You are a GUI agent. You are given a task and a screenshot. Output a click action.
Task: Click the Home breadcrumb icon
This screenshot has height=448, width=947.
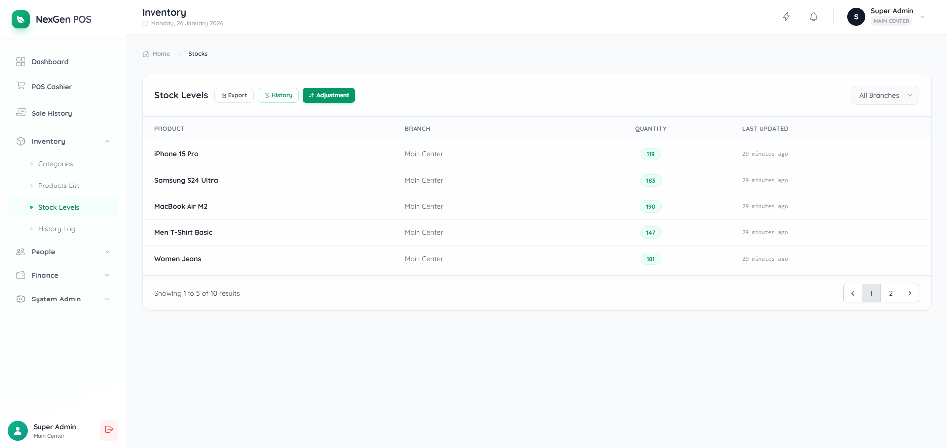pos(145,53)
